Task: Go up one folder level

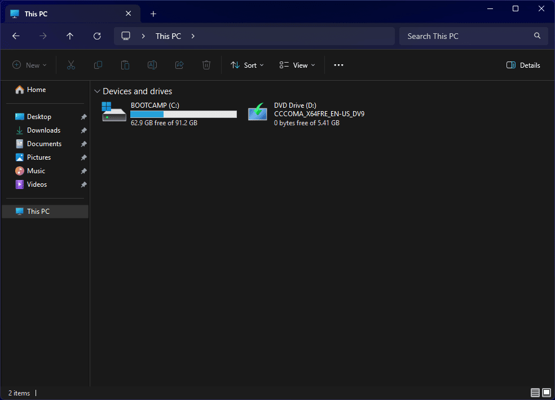Action: (x=70, y=36)
